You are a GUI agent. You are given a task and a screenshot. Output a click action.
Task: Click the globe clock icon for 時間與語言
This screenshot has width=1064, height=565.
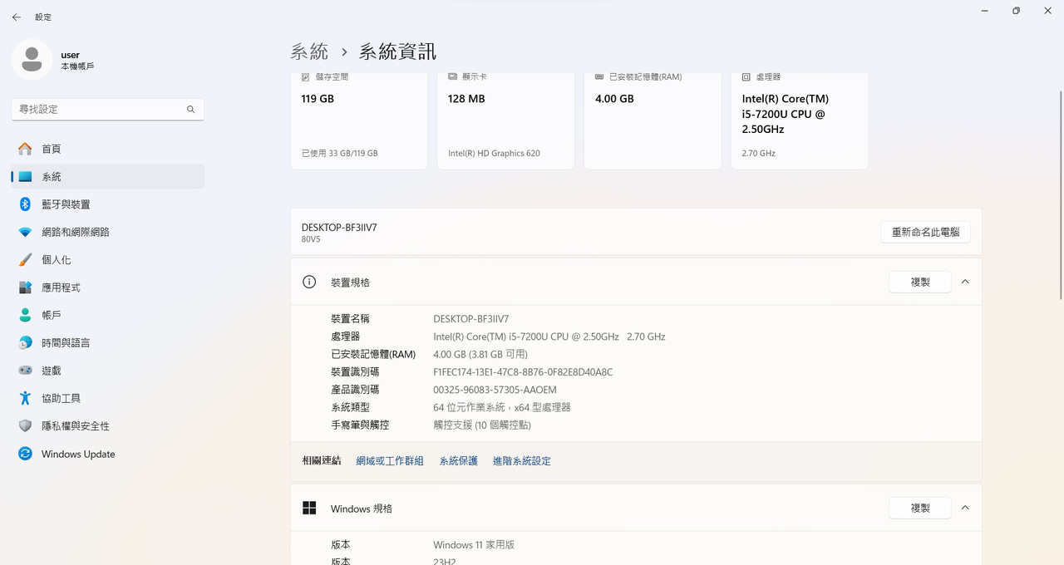25,342
